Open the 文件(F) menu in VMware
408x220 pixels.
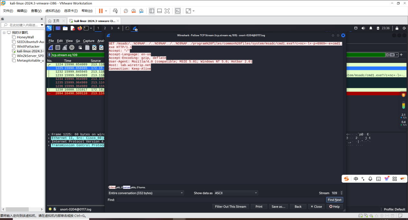[x=8, y=11]
